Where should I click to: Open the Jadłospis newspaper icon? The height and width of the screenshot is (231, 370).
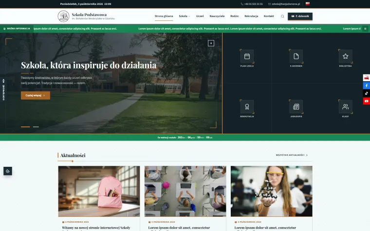point(296,107)
